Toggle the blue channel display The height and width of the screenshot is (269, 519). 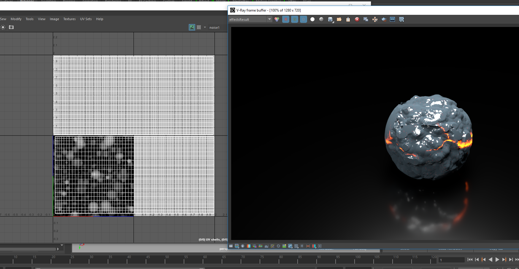(x=303, y=19)
